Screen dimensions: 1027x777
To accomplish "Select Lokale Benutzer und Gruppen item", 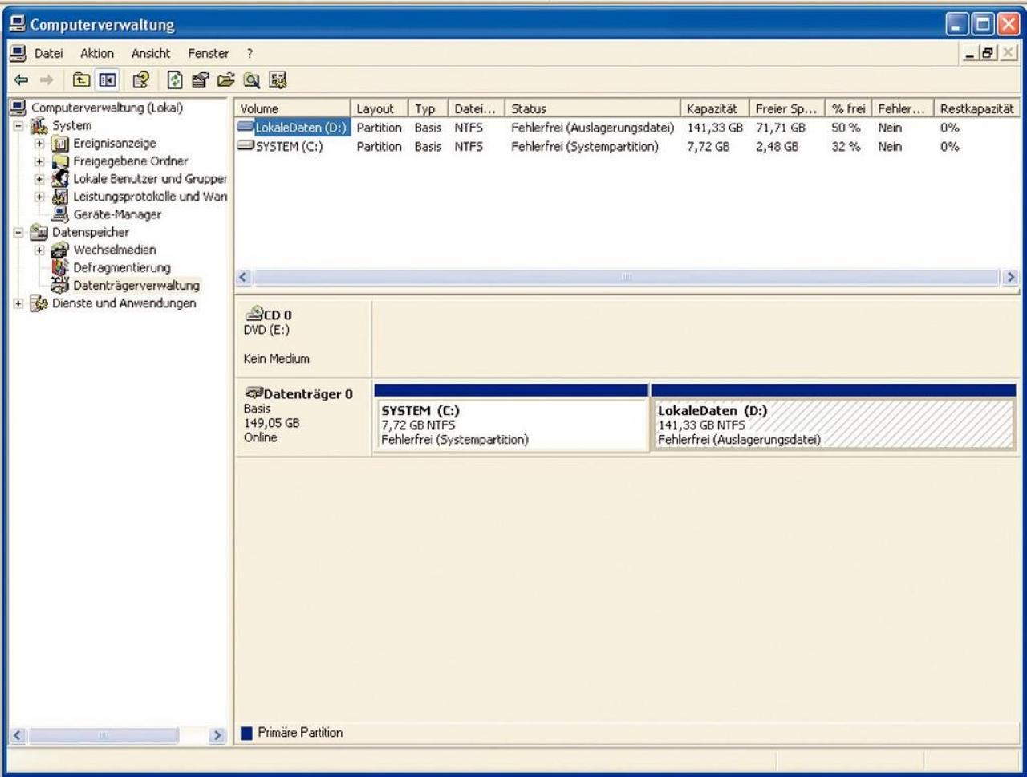I will 150,179.
